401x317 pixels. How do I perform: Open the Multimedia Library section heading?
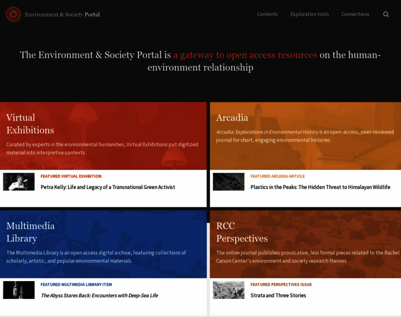click(x=31, y=232)
